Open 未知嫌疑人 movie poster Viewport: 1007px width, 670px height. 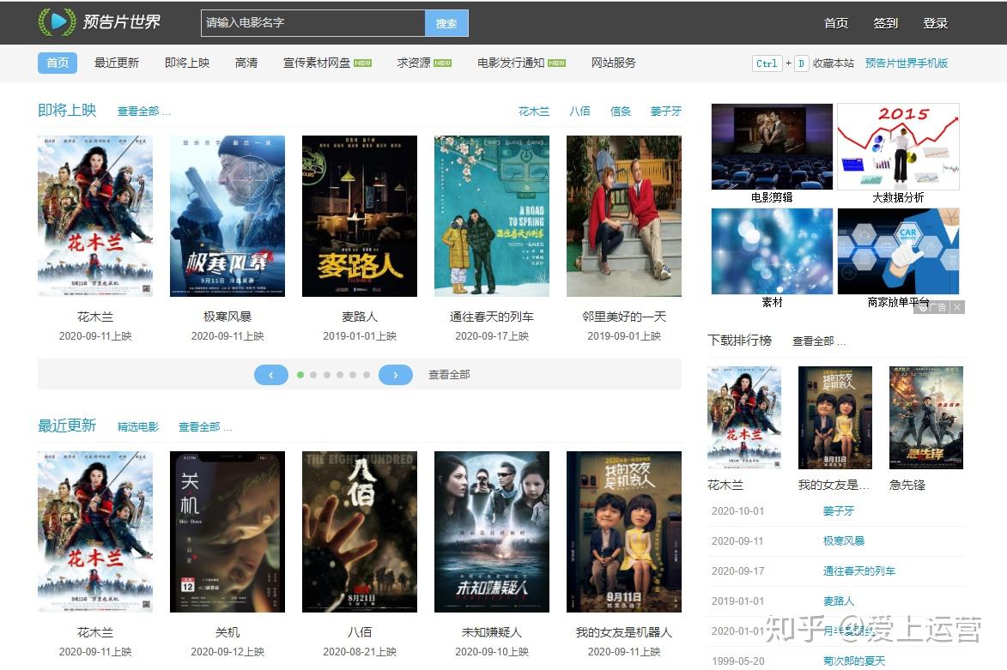[492, 531]
